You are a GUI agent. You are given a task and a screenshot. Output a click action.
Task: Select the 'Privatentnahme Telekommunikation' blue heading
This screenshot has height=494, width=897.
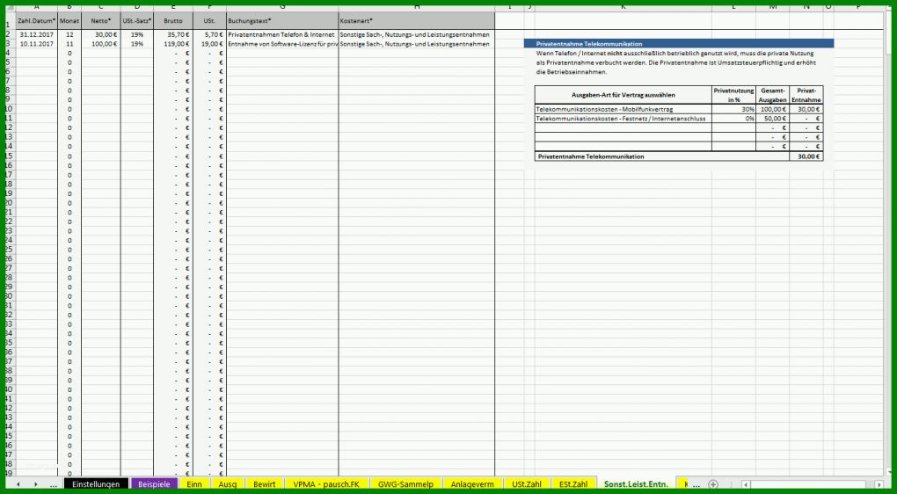(679, 43)
